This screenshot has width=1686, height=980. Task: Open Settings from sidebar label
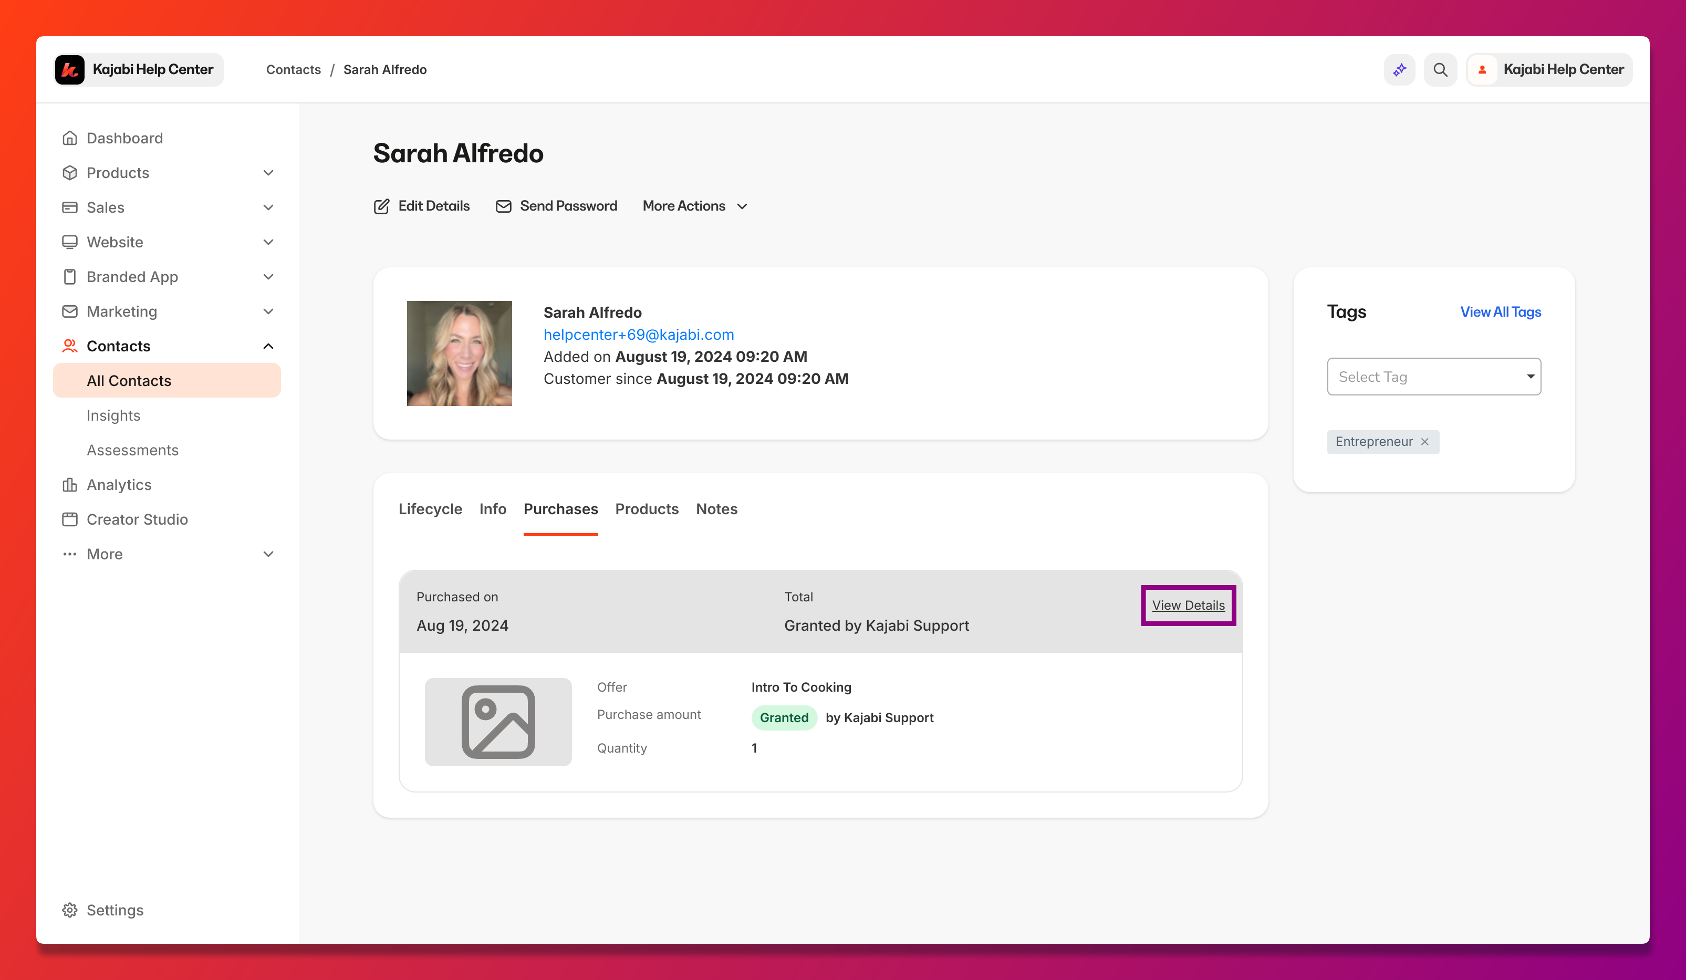(x=115, y=910)
